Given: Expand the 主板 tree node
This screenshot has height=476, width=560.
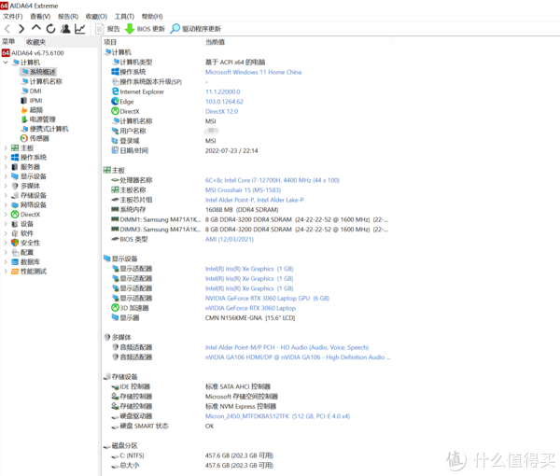Looking at the screenshot, I should click(x=6, y=147).
